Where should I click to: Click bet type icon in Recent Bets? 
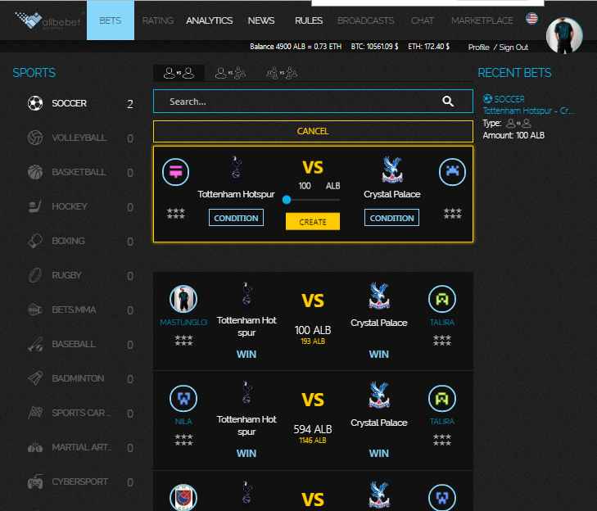click(518, 124)
